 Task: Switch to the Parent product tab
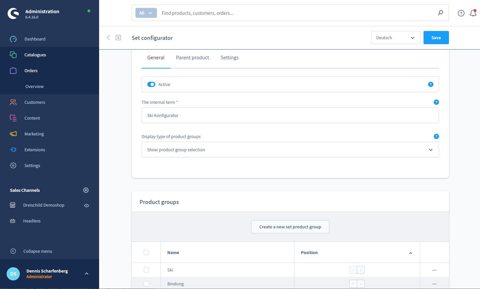193,58
